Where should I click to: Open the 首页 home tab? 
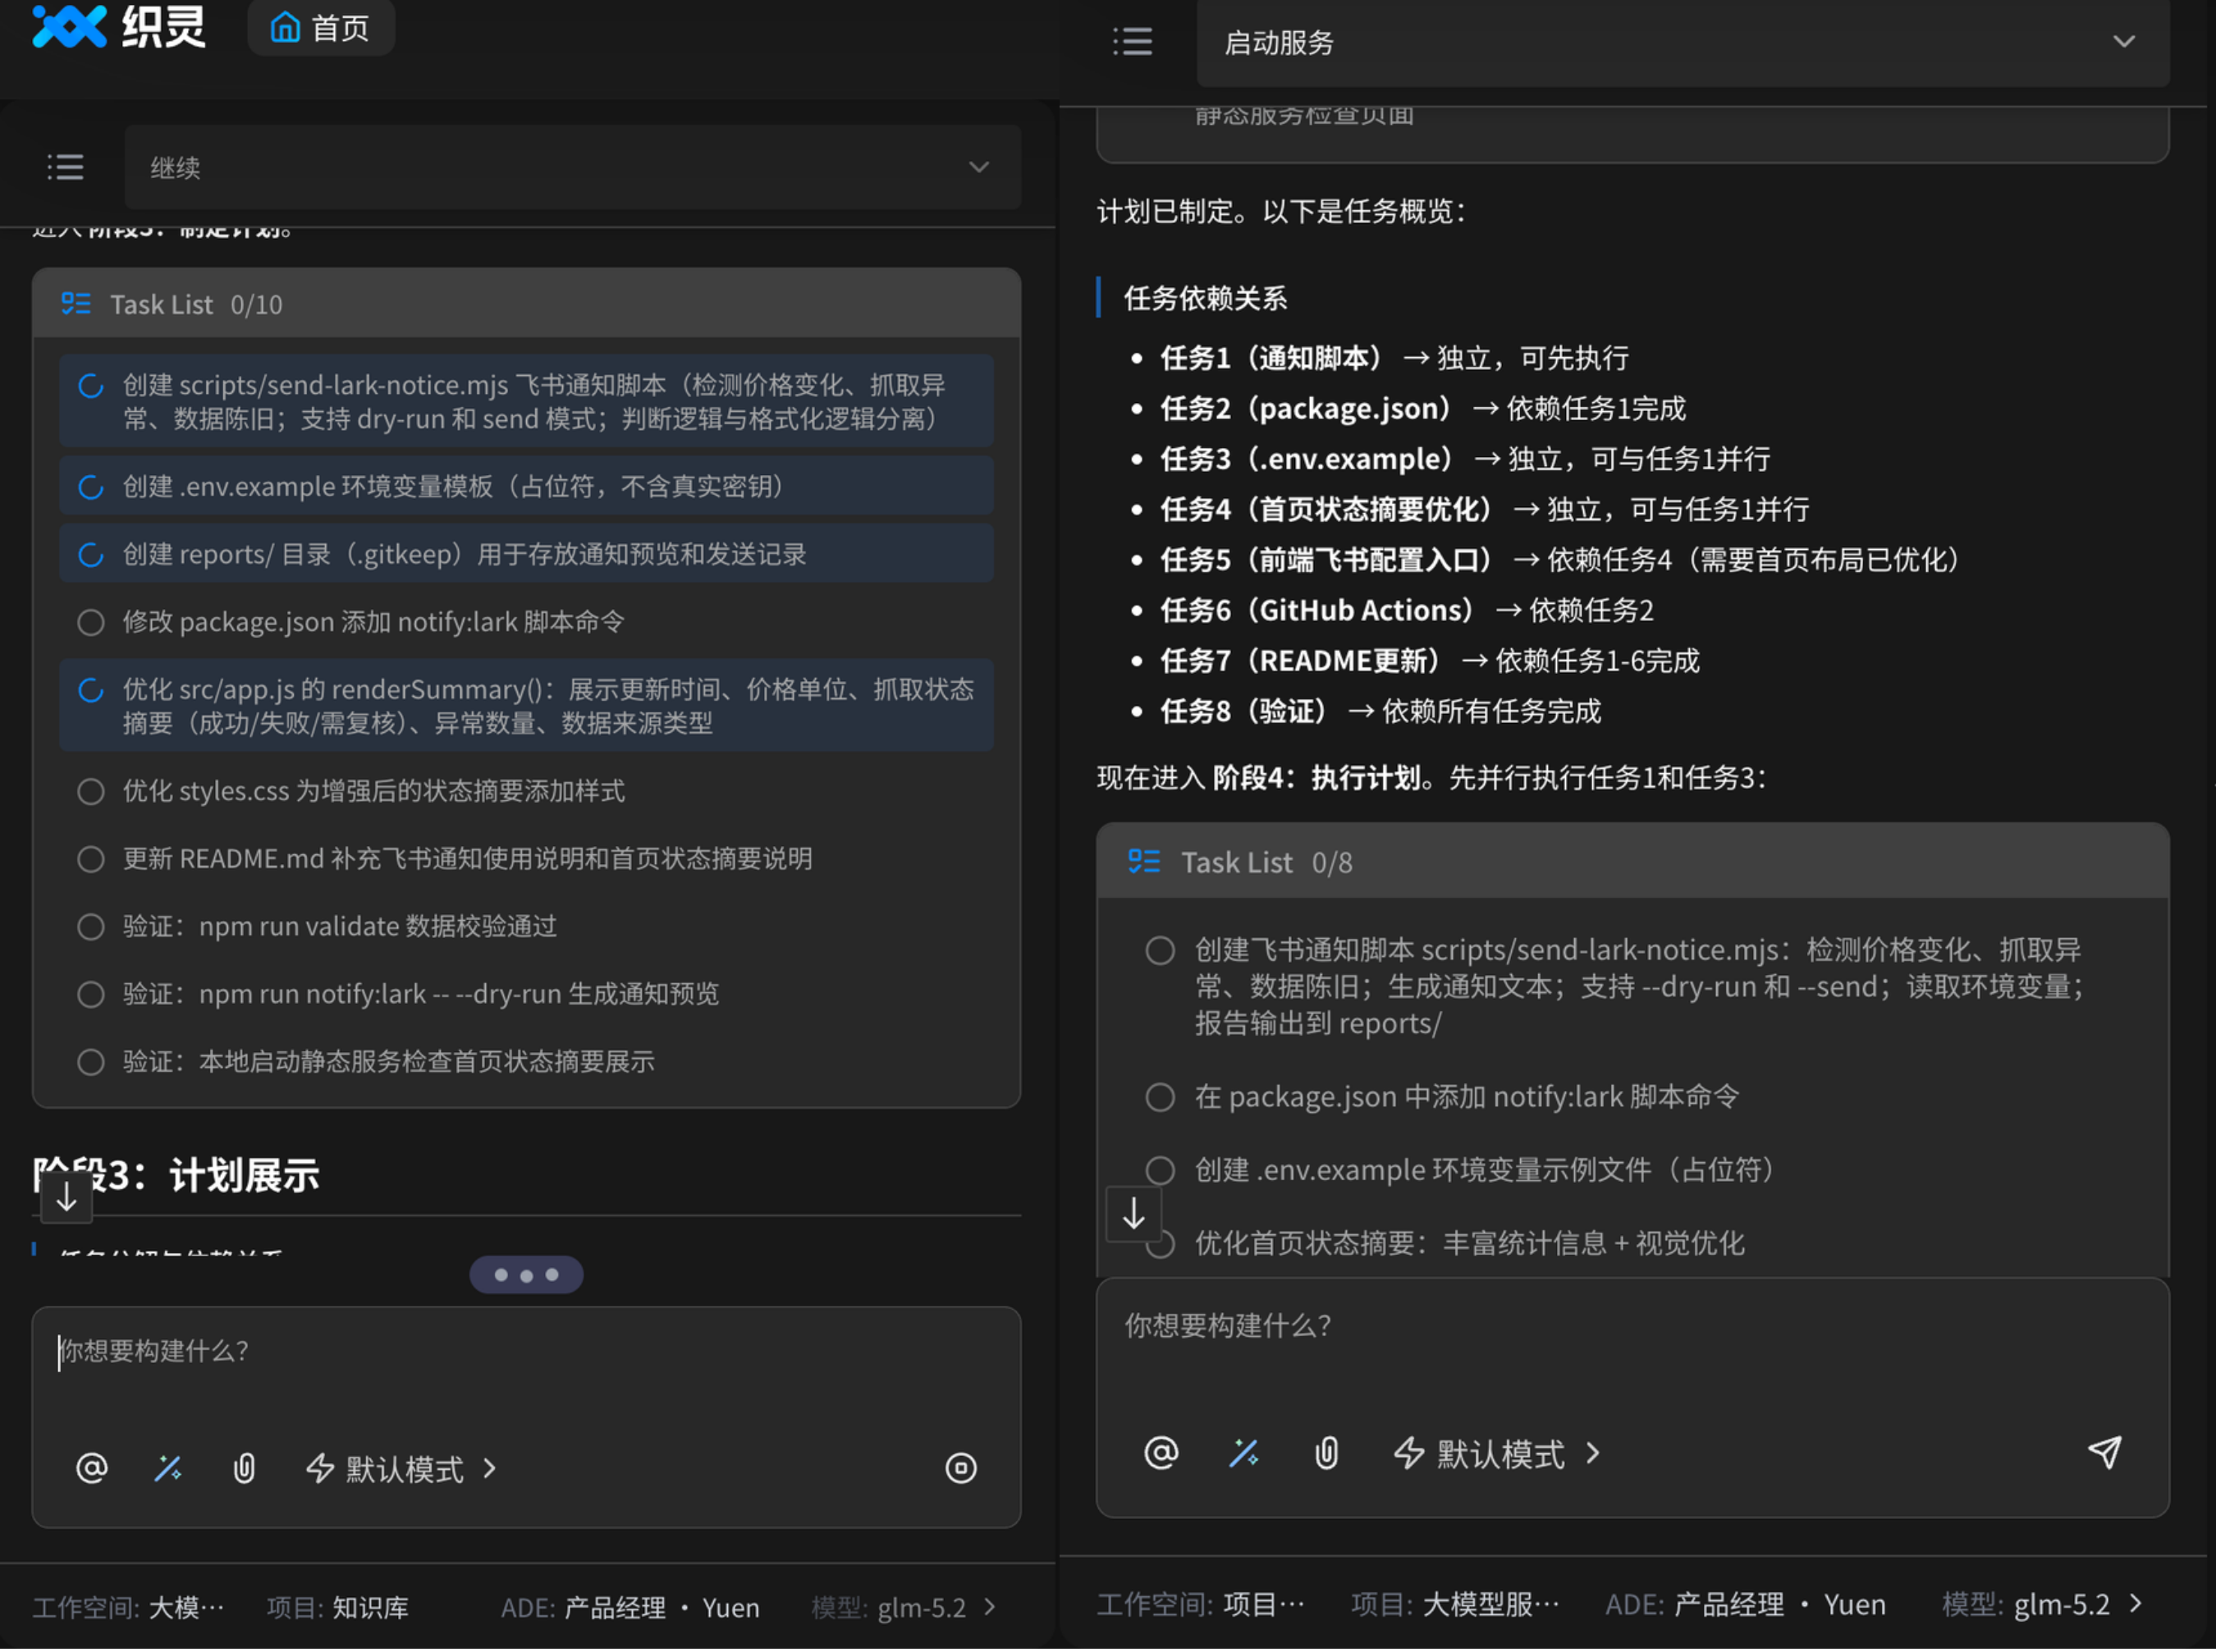pyautogui.click(x=321, y=27)
